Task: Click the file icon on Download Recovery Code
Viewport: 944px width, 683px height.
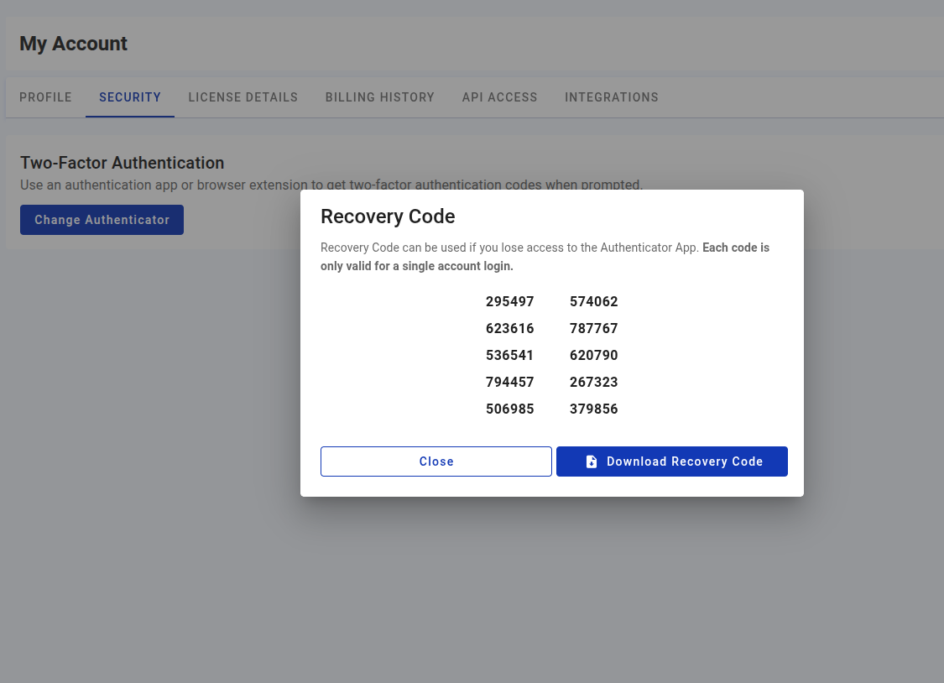Action: [592, 461]
